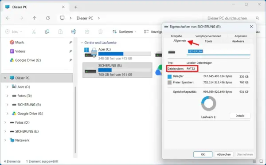
Task: Open the Neu dropdown menu
Action: pos(14,31)
